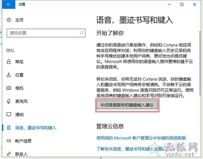
Task: Select the camera icon beside 相机
Action: [9, 88]
